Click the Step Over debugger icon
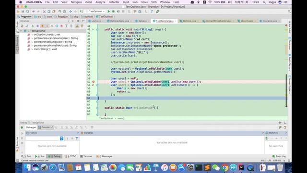The width and height of the screenshot is (307, 173). pyautogui.click(x=62, y=127)
